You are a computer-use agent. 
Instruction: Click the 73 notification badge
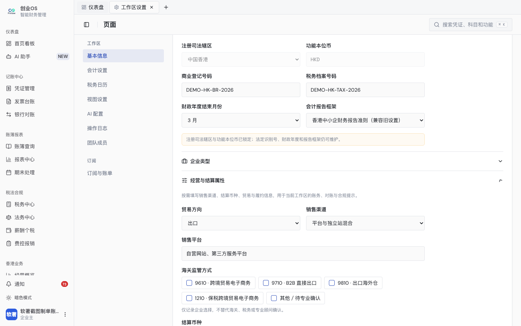click(x=64, y=284)
